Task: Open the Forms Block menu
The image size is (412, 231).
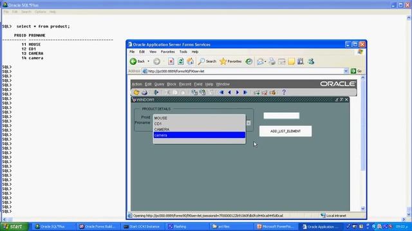Action: coord(172,84)
